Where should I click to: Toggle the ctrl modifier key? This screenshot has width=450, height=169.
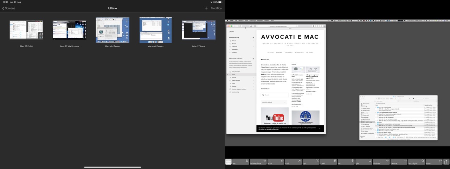(293, 162)
